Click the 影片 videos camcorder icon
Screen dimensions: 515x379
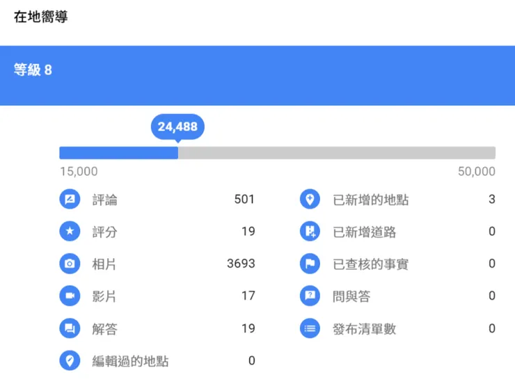[70, 296]
